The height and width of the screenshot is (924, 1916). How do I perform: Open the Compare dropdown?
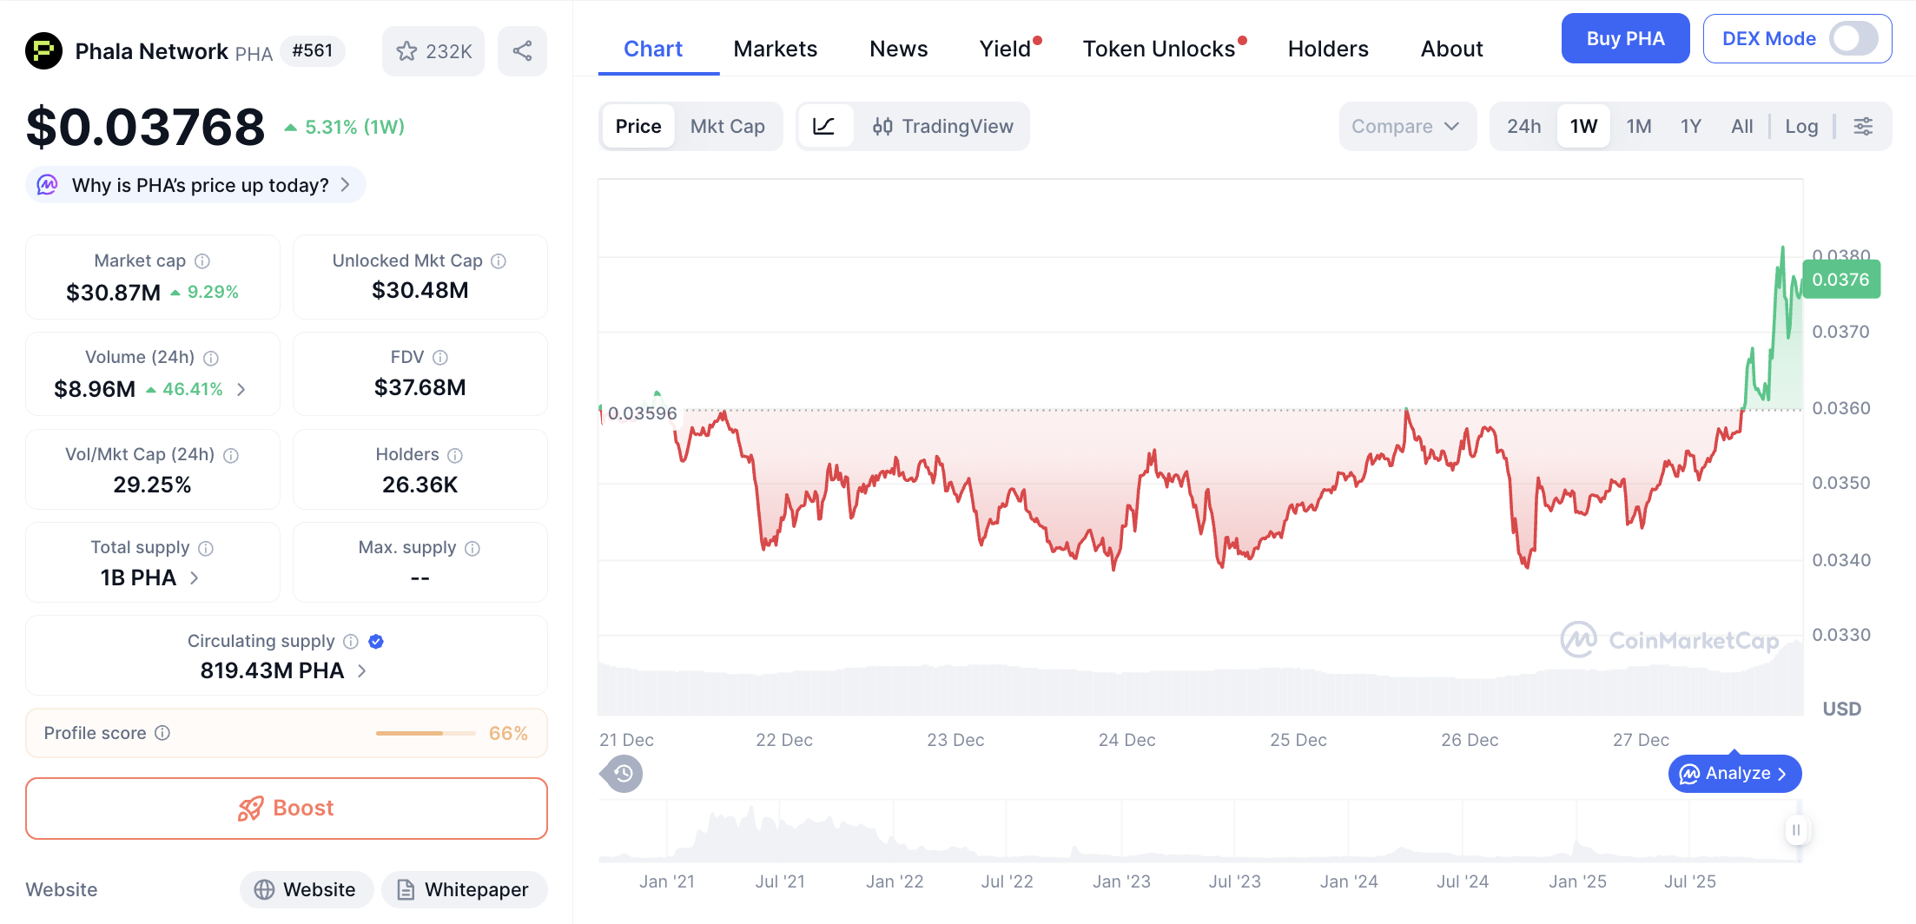1405,127
